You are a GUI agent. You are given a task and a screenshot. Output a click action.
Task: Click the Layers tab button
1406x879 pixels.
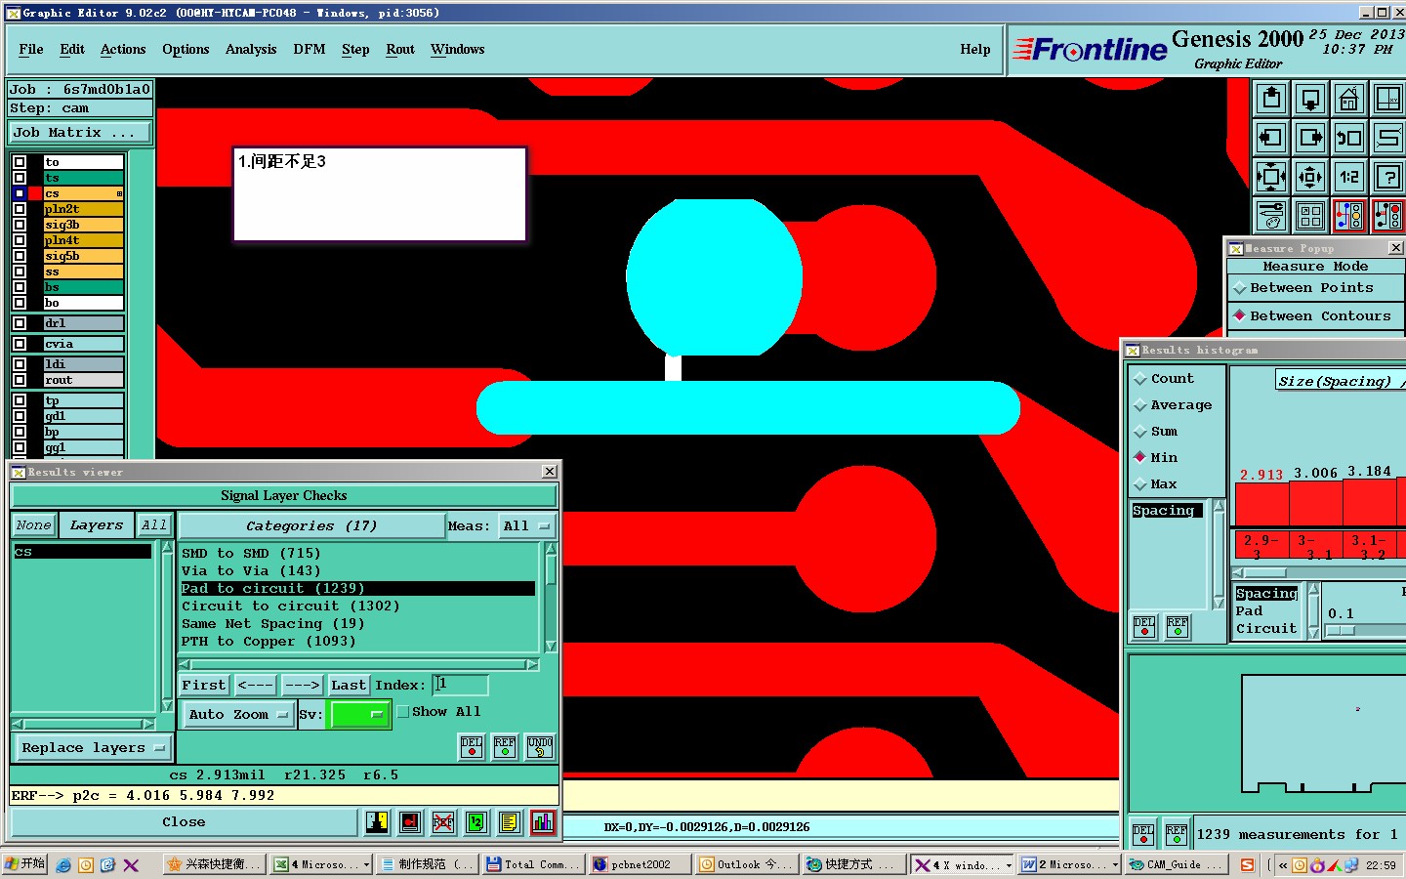point(97,525)
